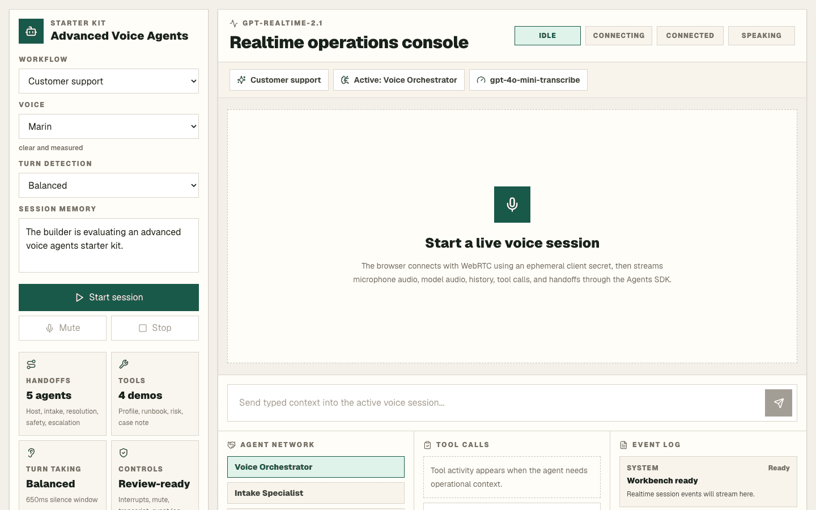Click the 'Start a live voice session' heading

click(x=512, y=243)
